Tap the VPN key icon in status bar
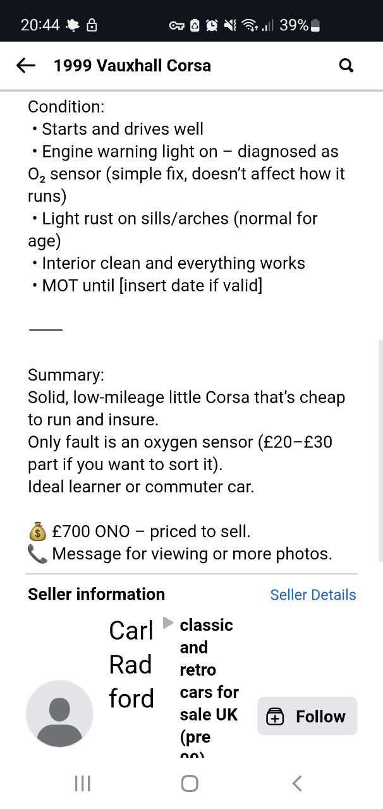The width and height of the screenshot is (383, 809). (x=176, y=25)
